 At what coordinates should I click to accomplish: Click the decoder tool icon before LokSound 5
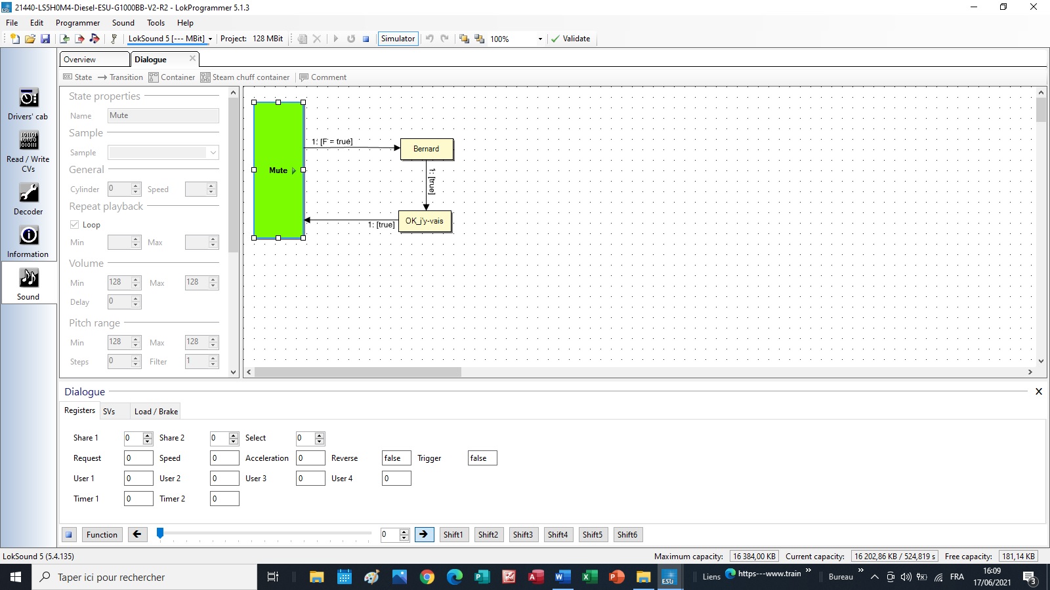(x=114, y=39)
